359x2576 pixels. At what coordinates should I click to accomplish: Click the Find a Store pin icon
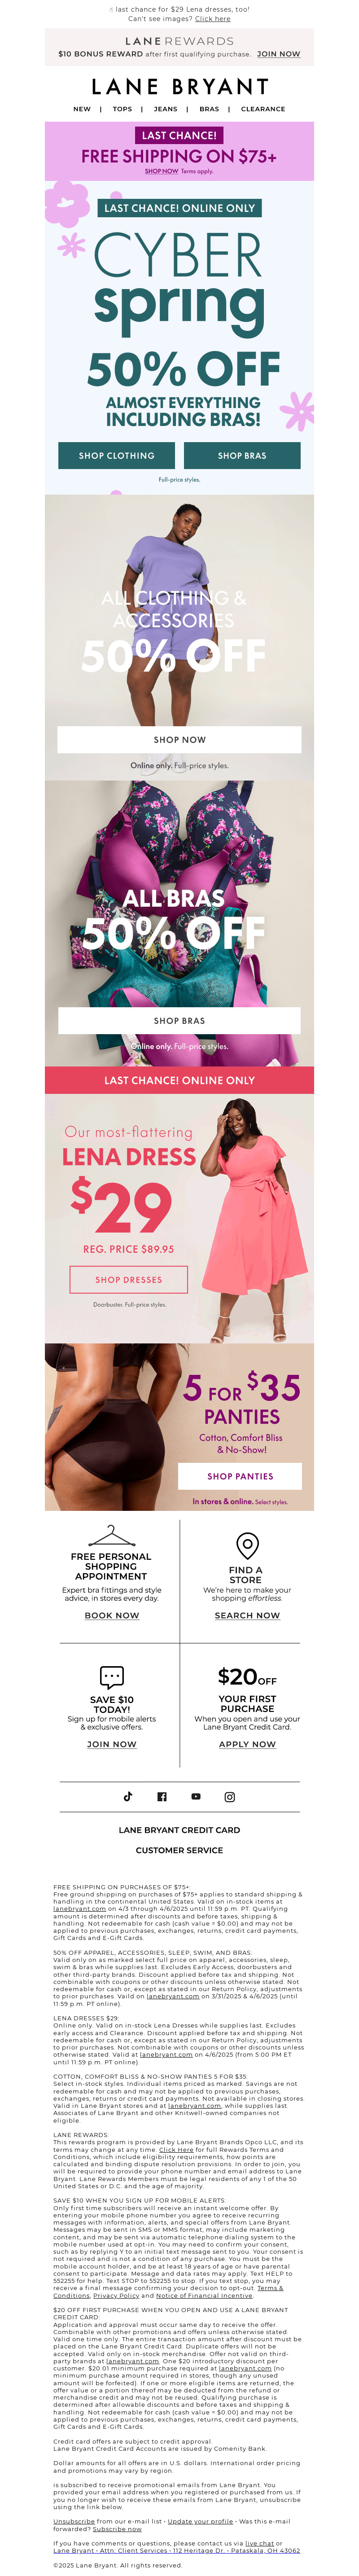pos(247,1544)
